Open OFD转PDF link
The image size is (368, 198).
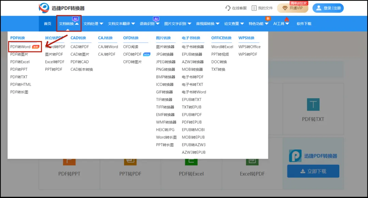tap(132, 54)
